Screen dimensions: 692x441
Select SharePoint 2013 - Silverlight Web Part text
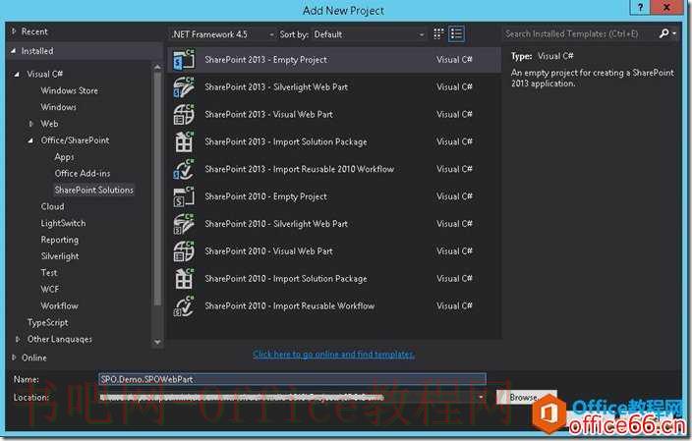tap(276, 86)
